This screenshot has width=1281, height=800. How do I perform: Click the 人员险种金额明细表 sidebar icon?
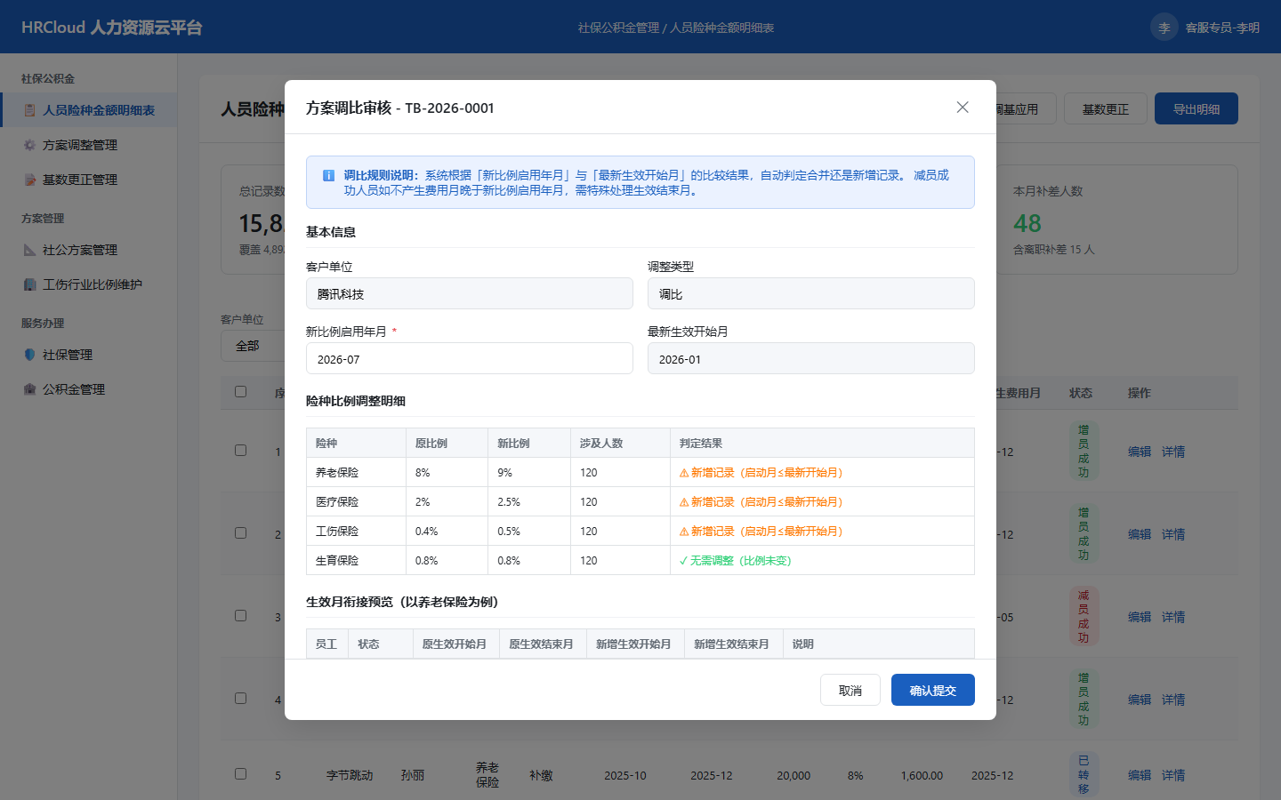point(29,110)
